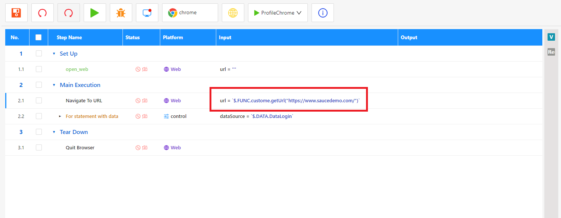Click the Web platform globe on Quit Browser row
561x218 pixels.
[x=167, y=148]
